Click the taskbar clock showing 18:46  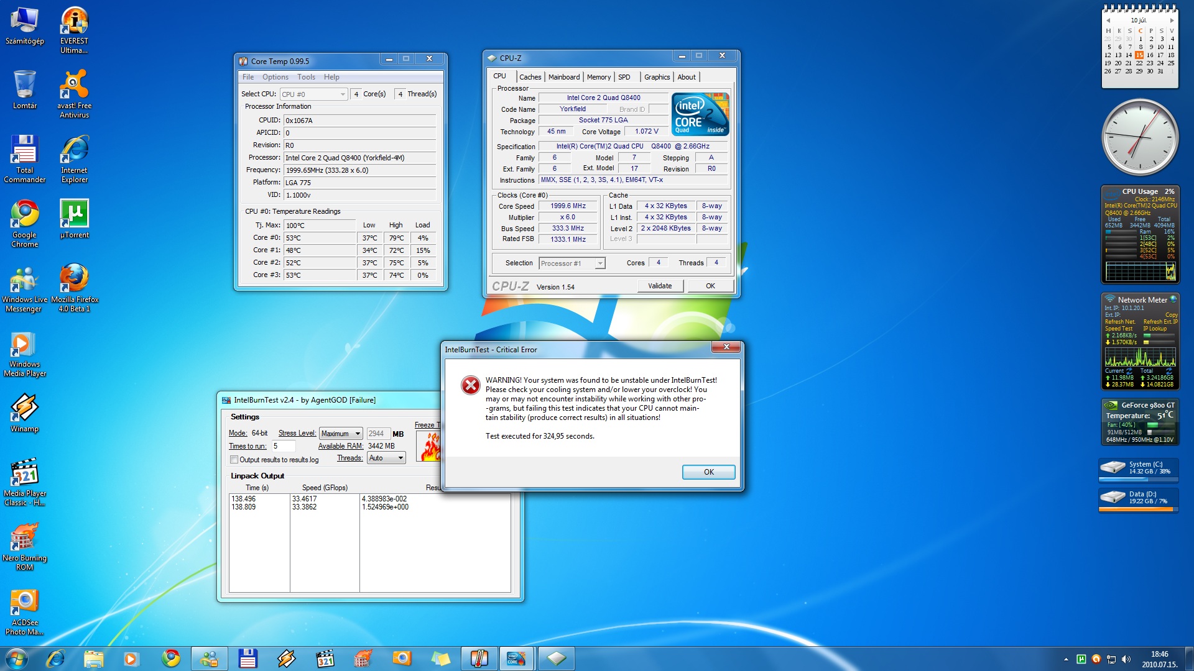[1159, 659]
